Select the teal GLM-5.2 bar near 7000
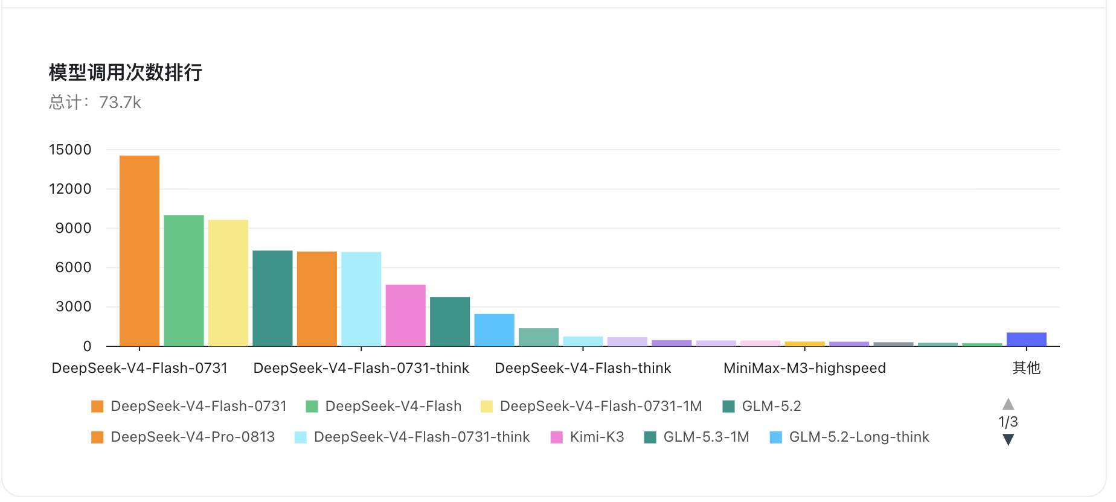 tap(272, 298)
